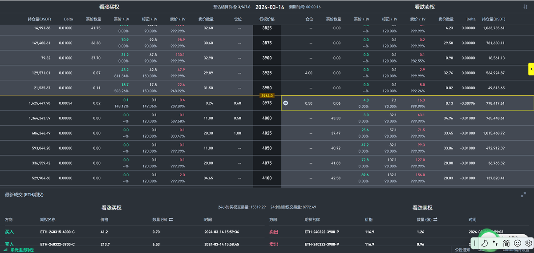The image size is (534, 253).
Task: Select strike price 3825
Action: tap(267, 28)
